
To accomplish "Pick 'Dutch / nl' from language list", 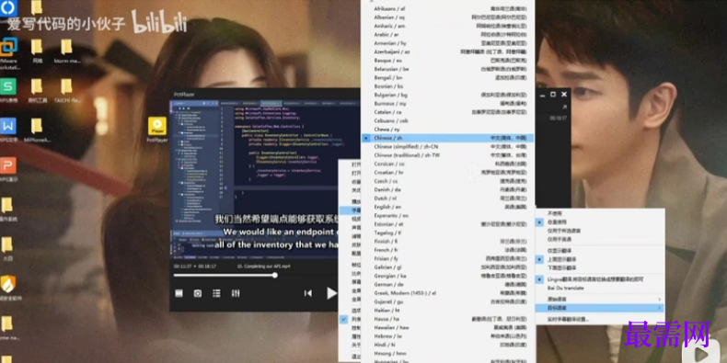I will 448,199.
